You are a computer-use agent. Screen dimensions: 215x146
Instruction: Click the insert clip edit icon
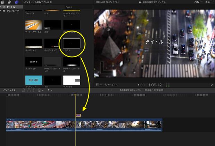(29, 90)
